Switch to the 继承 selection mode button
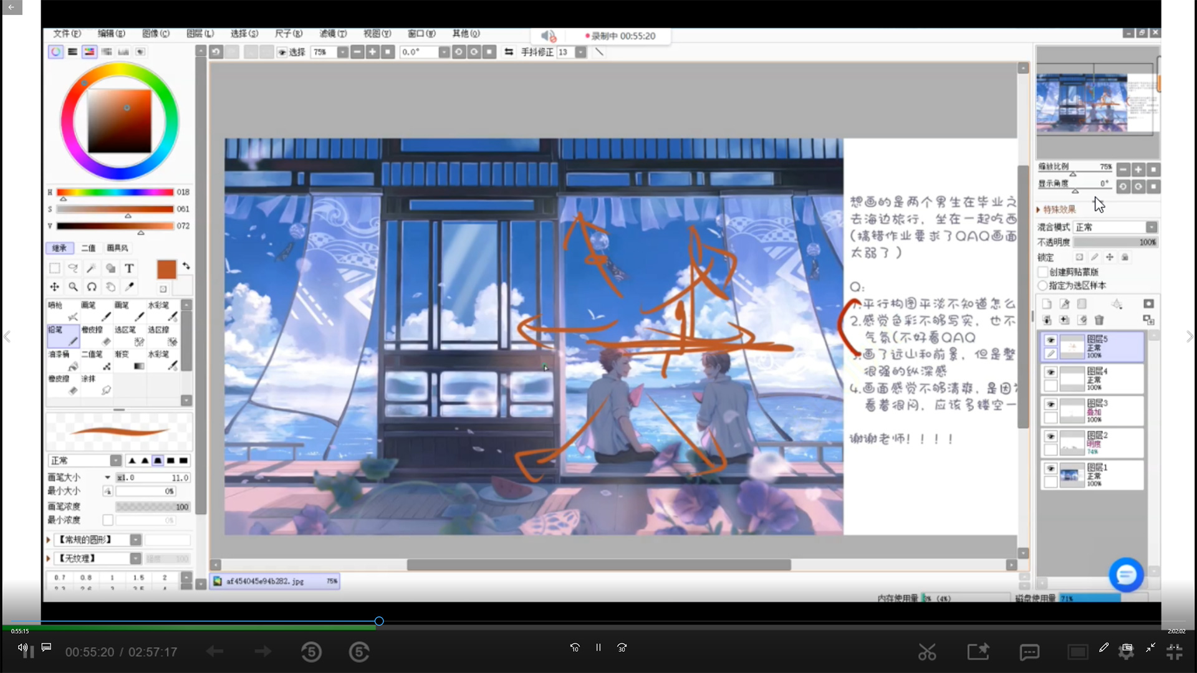 coord(60,248)
